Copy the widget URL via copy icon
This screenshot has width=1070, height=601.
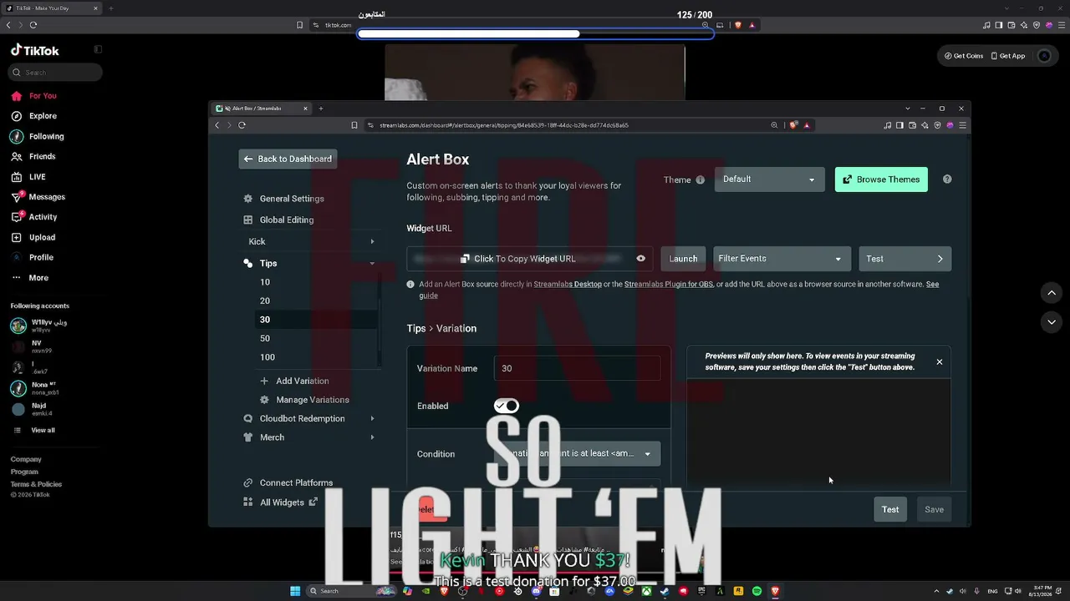(x=465, y=259)
